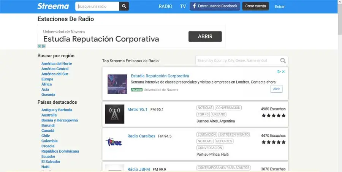Click the Metro 95.1 star rating
Screen dimensions: 342x172
pos(274,115)
